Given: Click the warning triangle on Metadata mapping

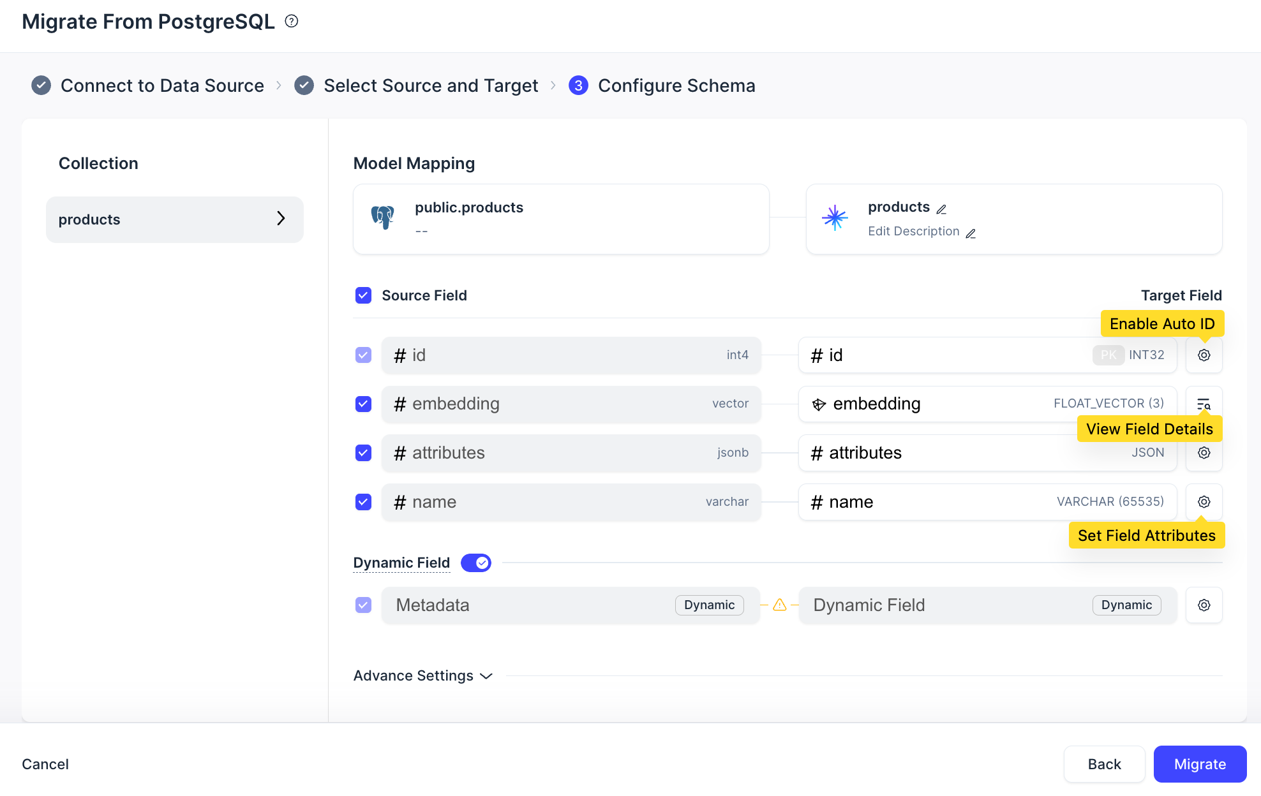Looking at the screenshot, I should pos(779,605).
